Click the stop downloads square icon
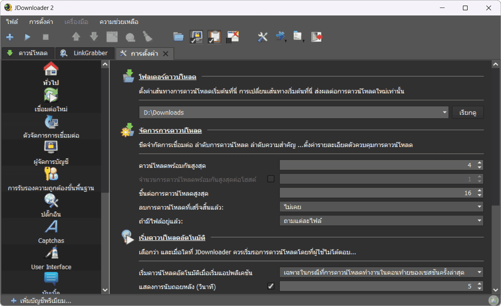Screen dimensions: 501x306 (45, 37)
